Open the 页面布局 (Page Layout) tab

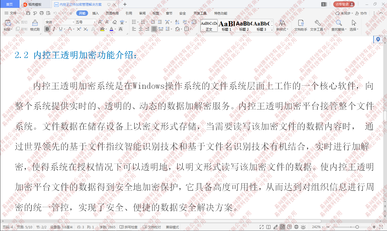[x=112, y=13]
